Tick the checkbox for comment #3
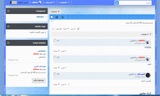The width and height of the screenshot is (160, 96). (55, 74)
